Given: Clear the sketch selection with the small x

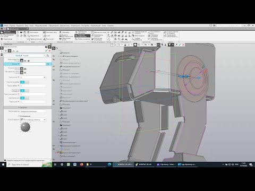Looking at the screenshot, I should tap(45, 56).
